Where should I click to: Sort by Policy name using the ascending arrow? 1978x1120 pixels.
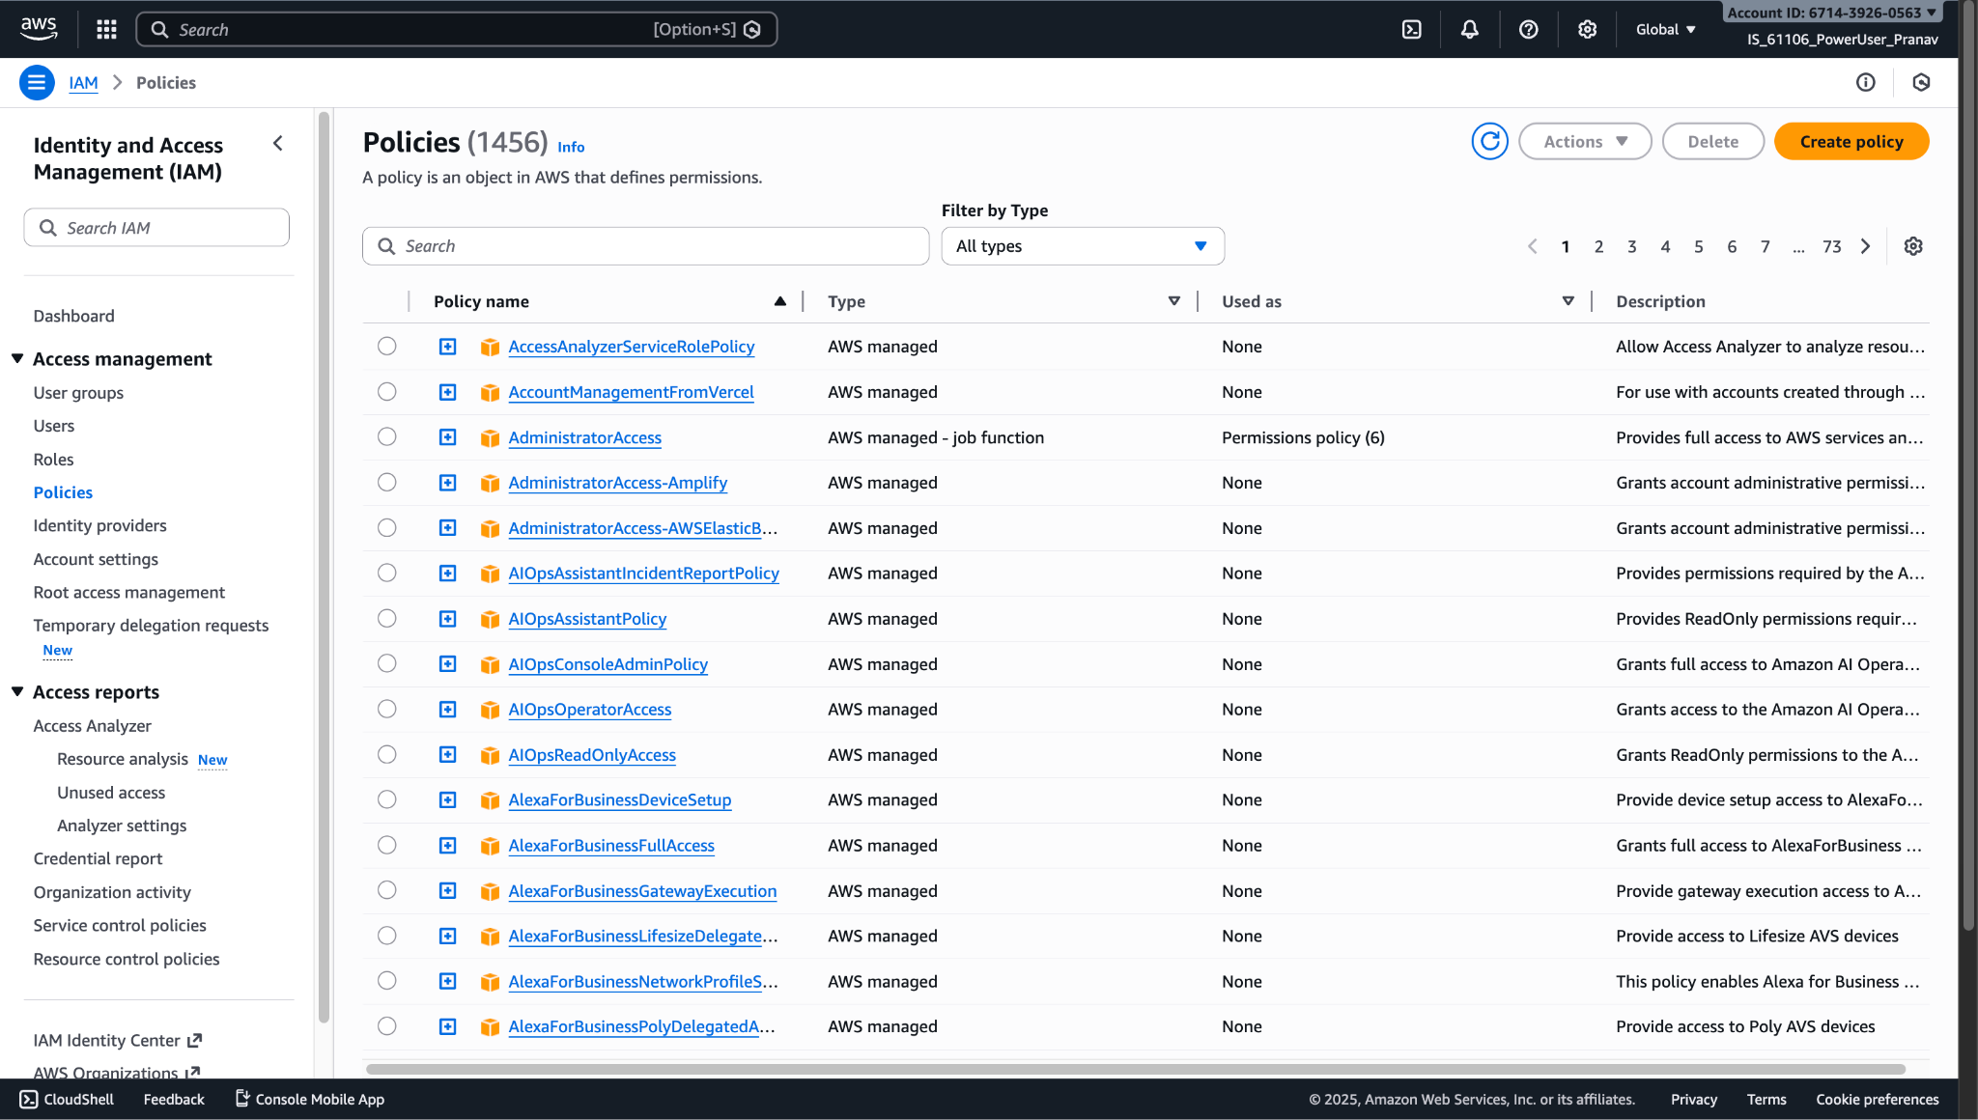click(779, 301)
